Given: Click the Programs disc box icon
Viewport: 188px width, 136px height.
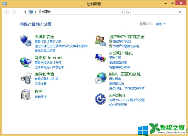Looking at the screenshot, I should coord(26,94).
